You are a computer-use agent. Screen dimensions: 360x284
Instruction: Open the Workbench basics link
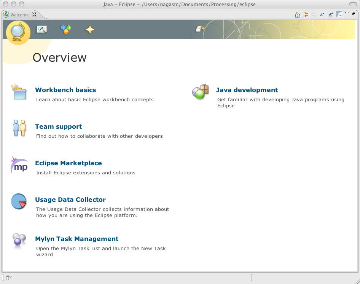(65, 90)
